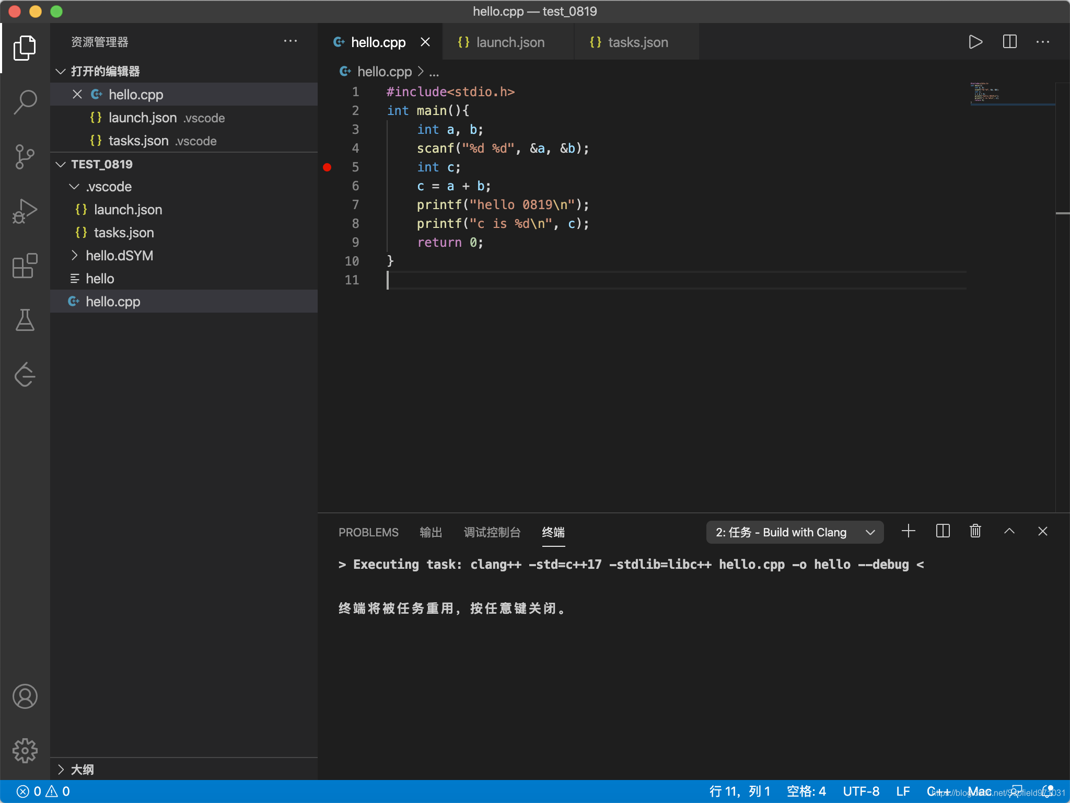This screenshot has height=803, width=1070.
Task: Change encoding via UTF-8 status item
Action: (x=861, y=791)
